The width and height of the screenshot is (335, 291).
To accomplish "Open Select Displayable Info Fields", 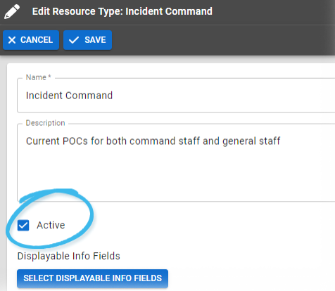I will [x=92, y=278].
